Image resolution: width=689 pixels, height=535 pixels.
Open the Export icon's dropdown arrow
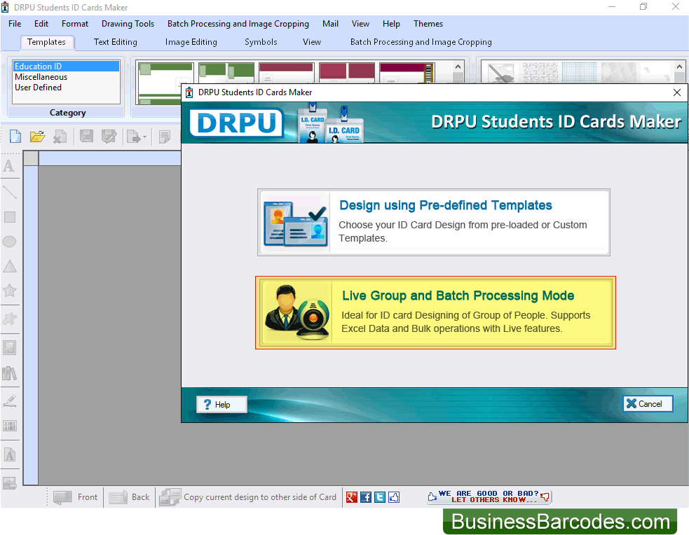point(144,137)
